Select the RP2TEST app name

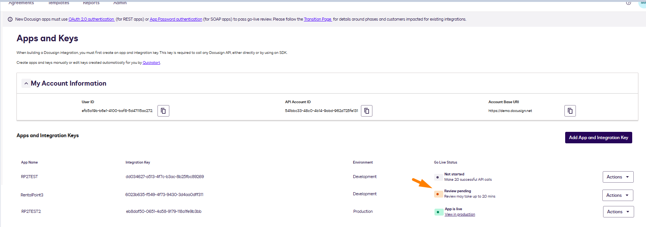click(x=30, y=177)
